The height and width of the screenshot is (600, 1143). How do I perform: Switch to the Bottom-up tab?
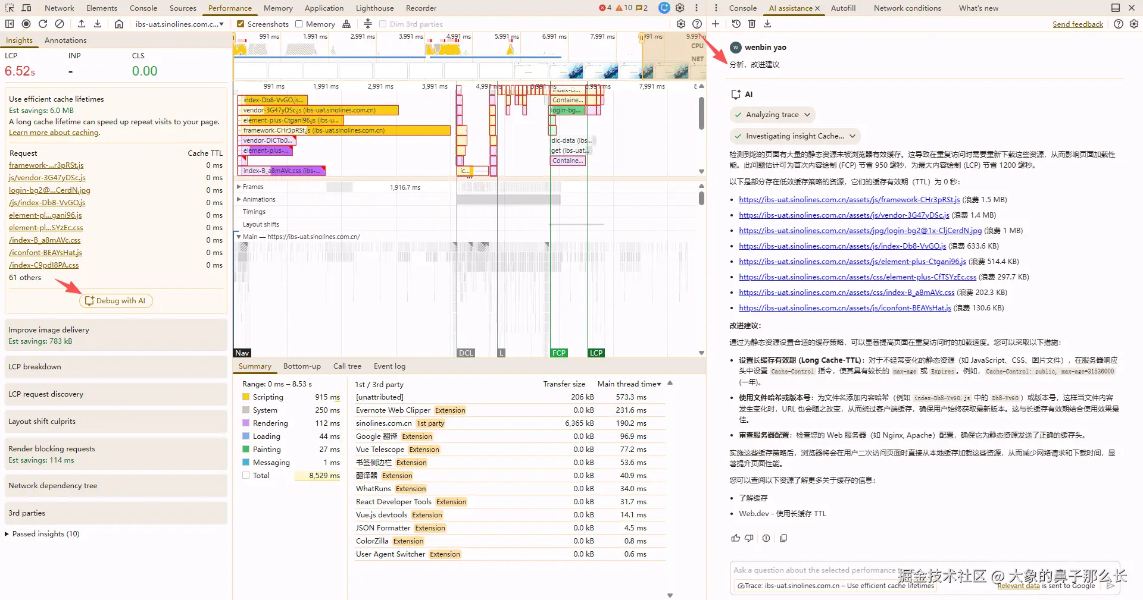pyautogui.click(x=302, y=366)
